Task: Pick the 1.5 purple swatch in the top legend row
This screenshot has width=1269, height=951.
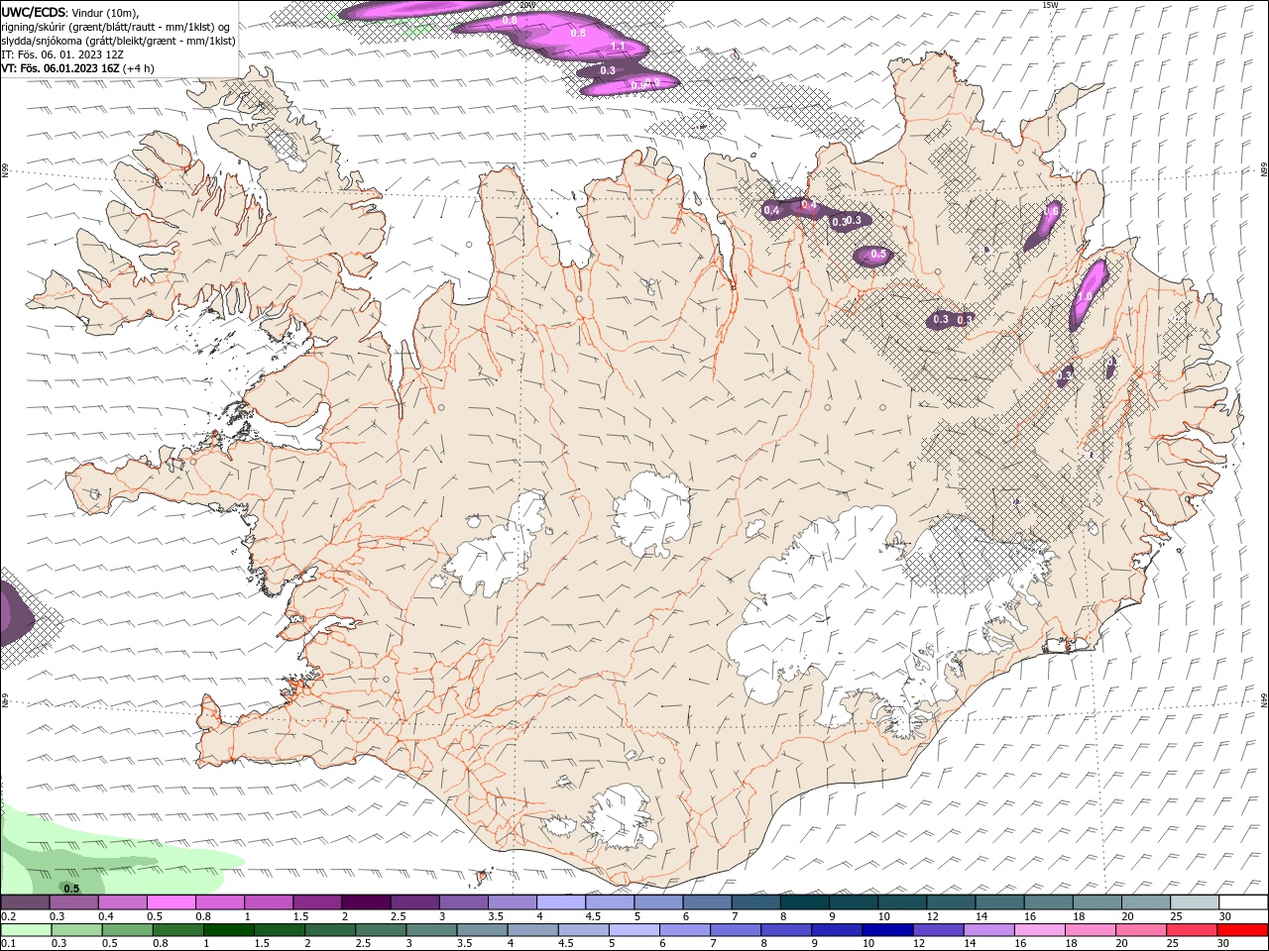Action: [316, 902]
